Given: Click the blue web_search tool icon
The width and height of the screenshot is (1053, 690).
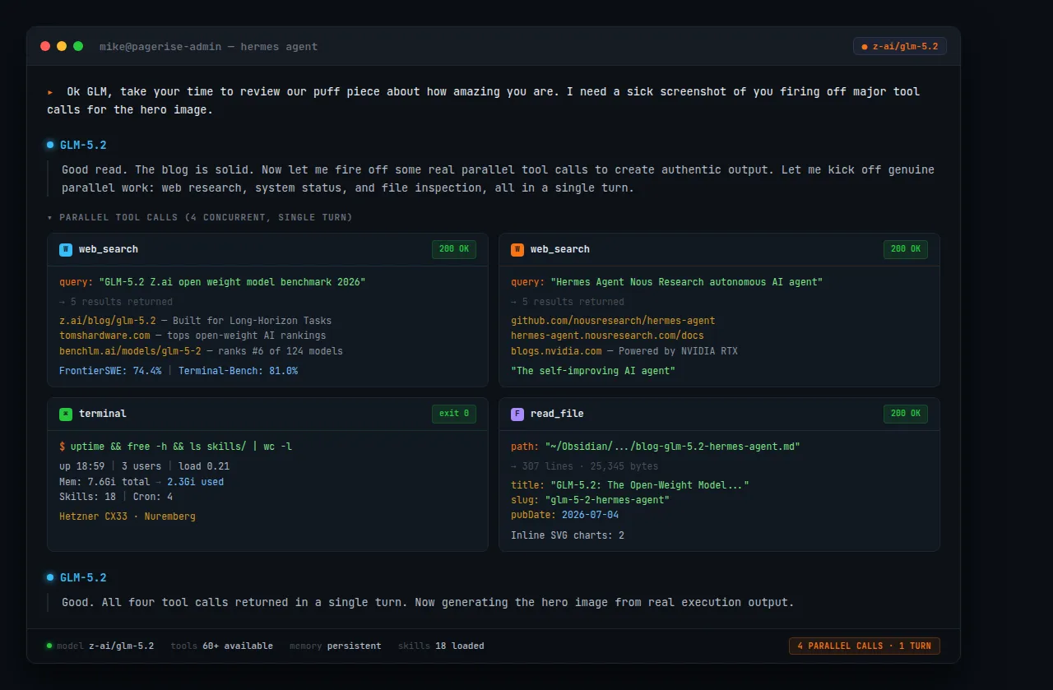Looking at the screenshot, I should (x=66, y=249).
